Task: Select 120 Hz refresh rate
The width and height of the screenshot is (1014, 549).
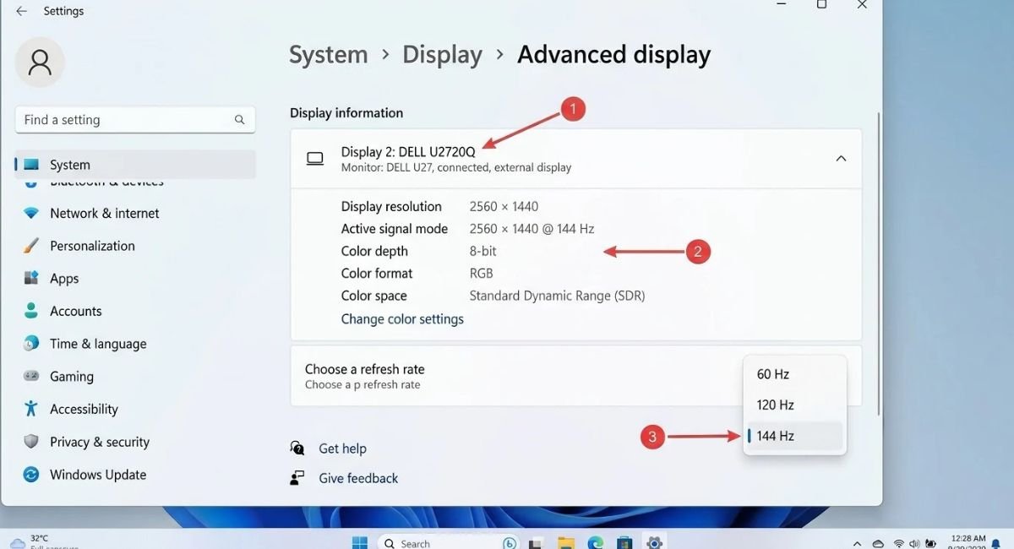Action: point(794,405)
